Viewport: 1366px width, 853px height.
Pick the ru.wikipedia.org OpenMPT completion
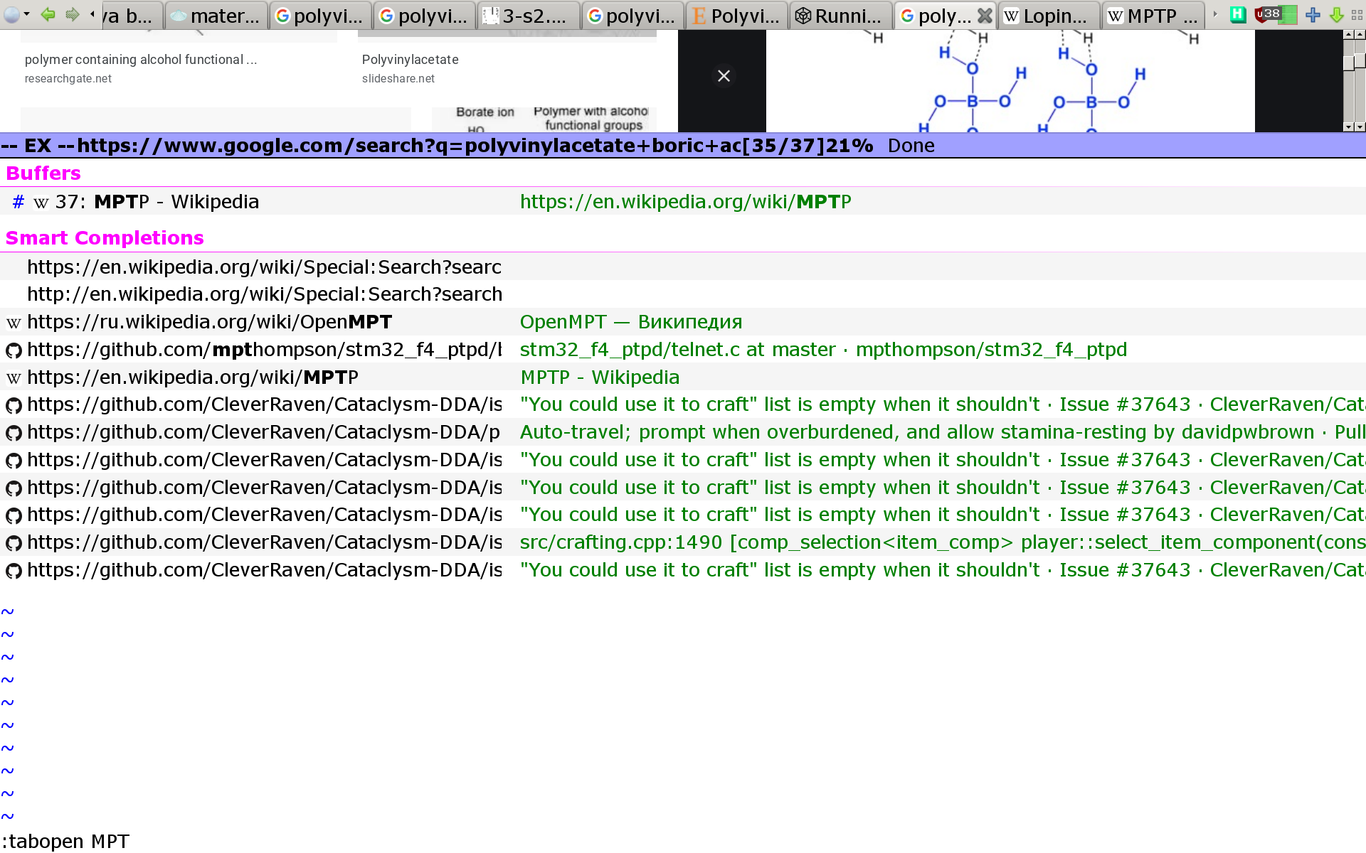(209, 322)
